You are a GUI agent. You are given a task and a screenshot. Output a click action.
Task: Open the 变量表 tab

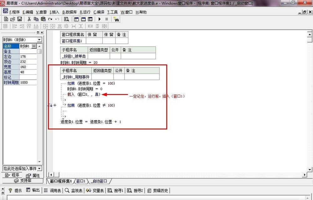[x=95, y=191]
